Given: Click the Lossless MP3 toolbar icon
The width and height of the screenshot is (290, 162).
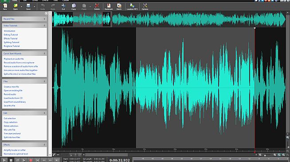Looking at the screenshot, I should point(132,7).
